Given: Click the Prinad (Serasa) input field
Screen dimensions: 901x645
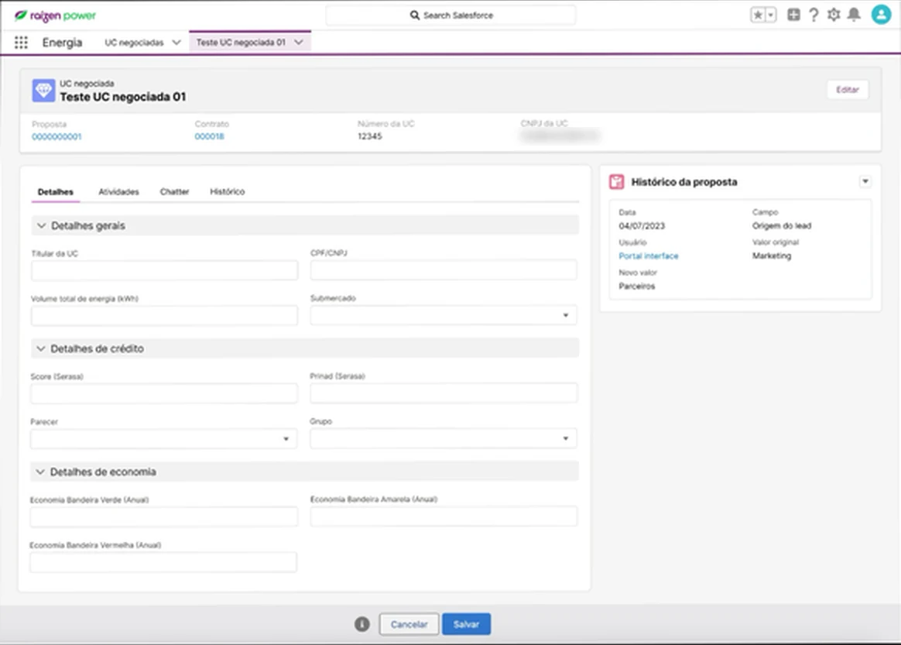Looking at the screenshot, I should click(444, 393).
